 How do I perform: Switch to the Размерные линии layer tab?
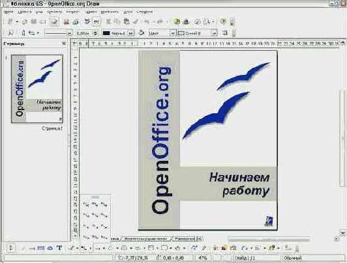[185, 238]
